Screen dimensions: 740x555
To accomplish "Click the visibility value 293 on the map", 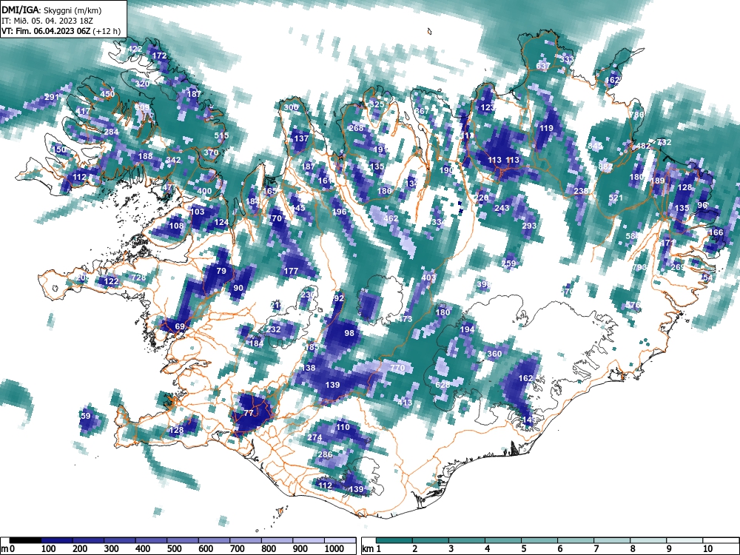I will (x=529, y=226).
